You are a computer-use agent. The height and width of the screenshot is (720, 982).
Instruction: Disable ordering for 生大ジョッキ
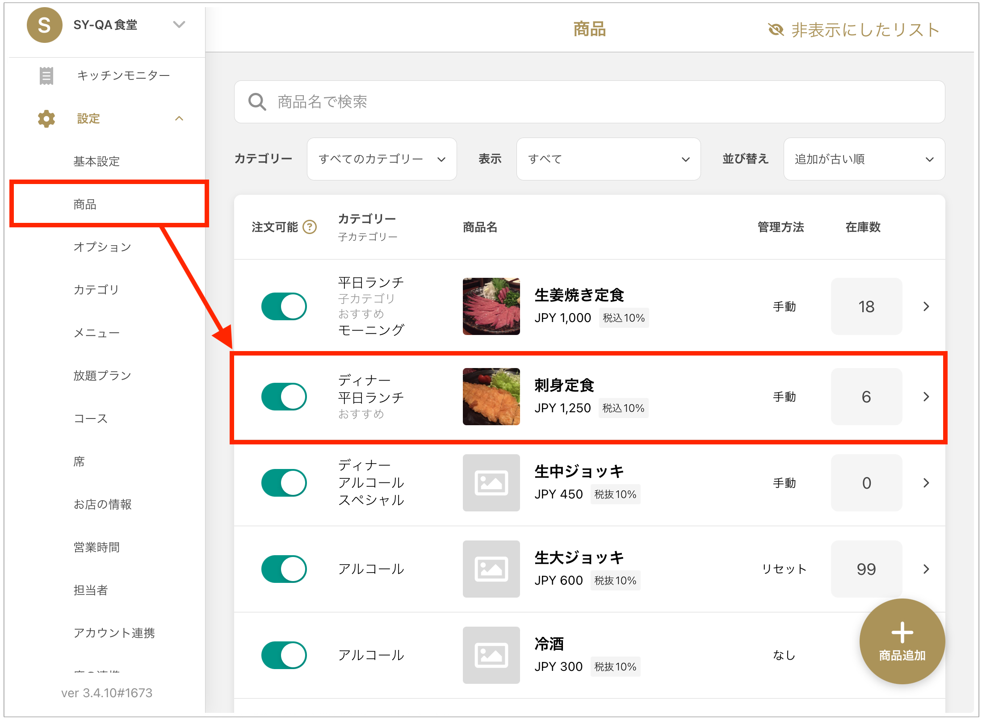pos(284,569)
